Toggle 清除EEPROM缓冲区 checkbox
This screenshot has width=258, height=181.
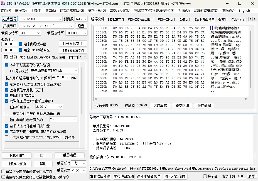coord(20,50)
